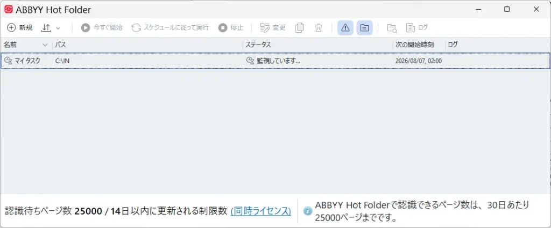The image size is (551, 228).
Task: Click スケジュールに従って実行 button
Action: [x=170, y=28]
